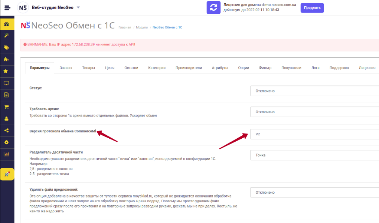The width and height of the screenshot is (379, 223).
Task: Click the NS studio logo avatar
Action: (x=23, y=8)
